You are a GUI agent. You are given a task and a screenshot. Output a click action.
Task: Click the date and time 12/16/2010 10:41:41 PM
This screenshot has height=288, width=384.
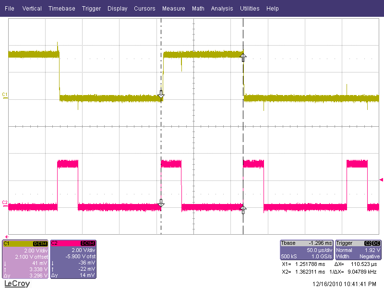pyautogui.click(x=344, y=284)
